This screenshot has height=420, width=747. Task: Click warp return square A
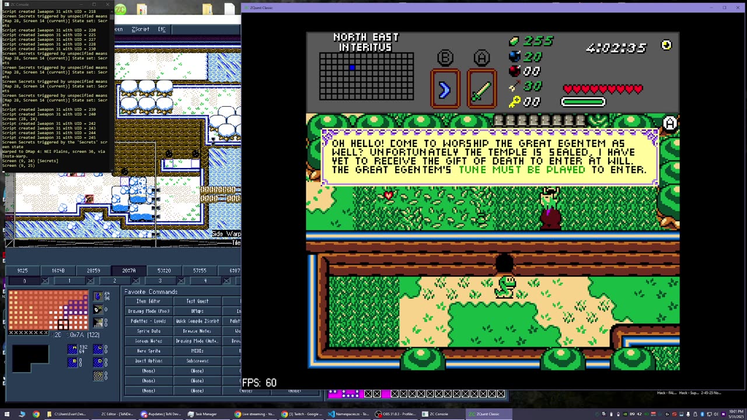(72, 349)
